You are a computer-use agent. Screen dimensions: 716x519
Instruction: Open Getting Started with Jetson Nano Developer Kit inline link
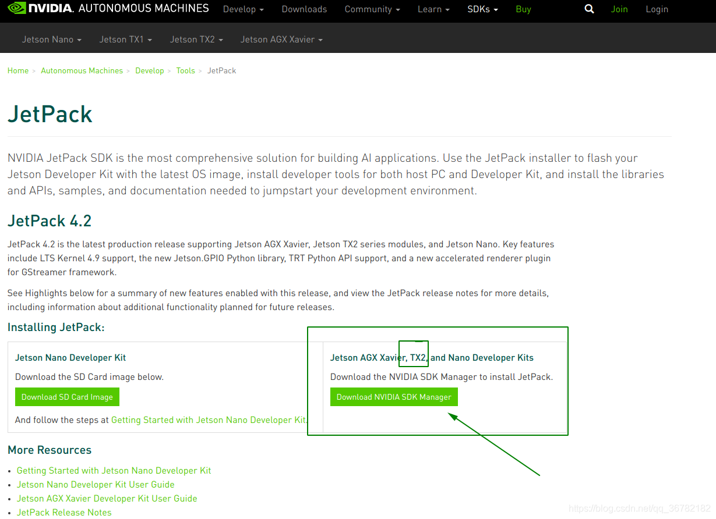pyautogui.click(x=209, y=420)
